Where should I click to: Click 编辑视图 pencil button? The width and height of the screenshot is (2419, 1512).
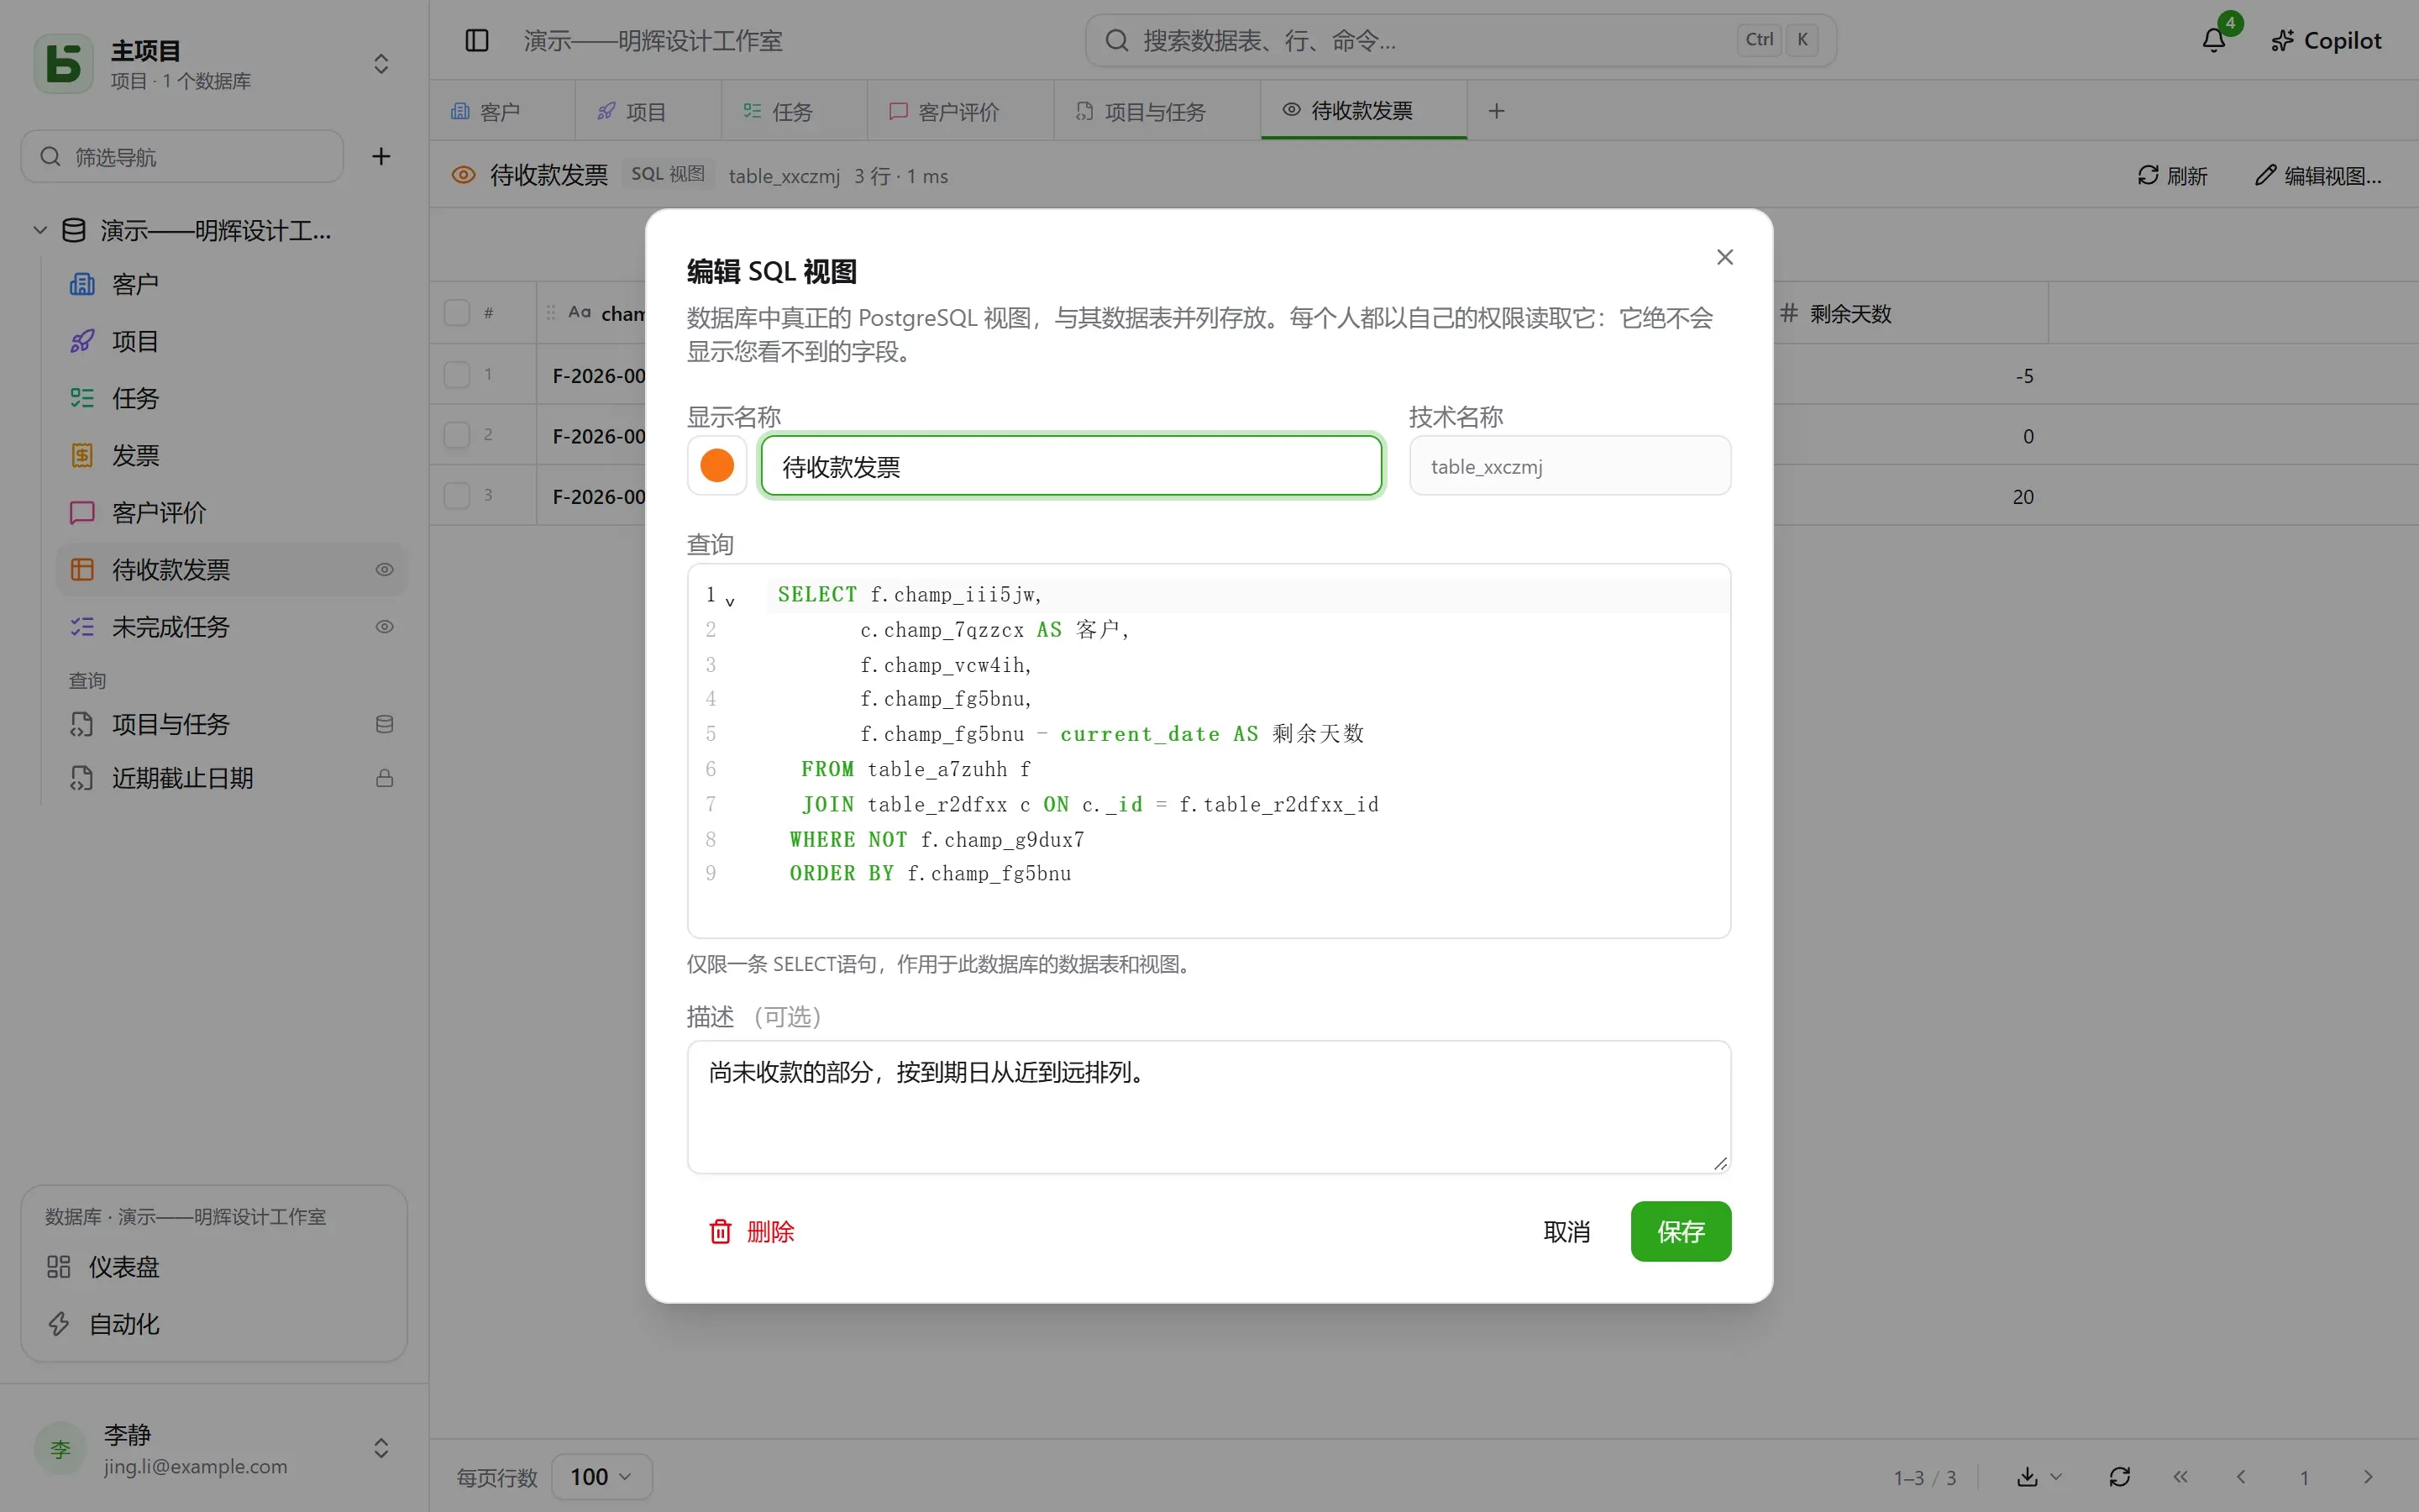(x=2318, y=175)
